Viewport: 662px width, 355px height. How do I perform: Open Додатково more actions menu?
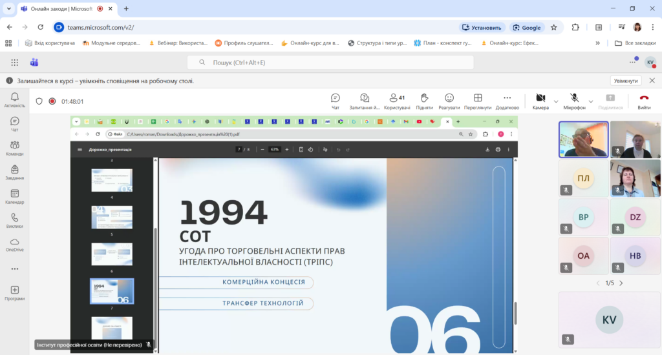tap(507, 101)
